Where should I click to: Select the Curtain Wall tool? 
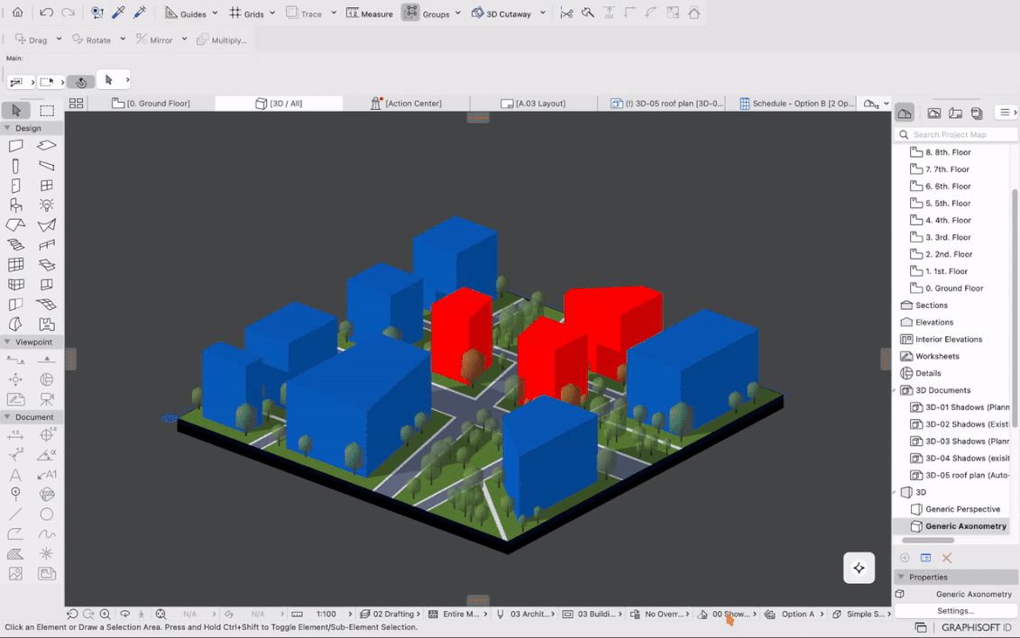15,264
